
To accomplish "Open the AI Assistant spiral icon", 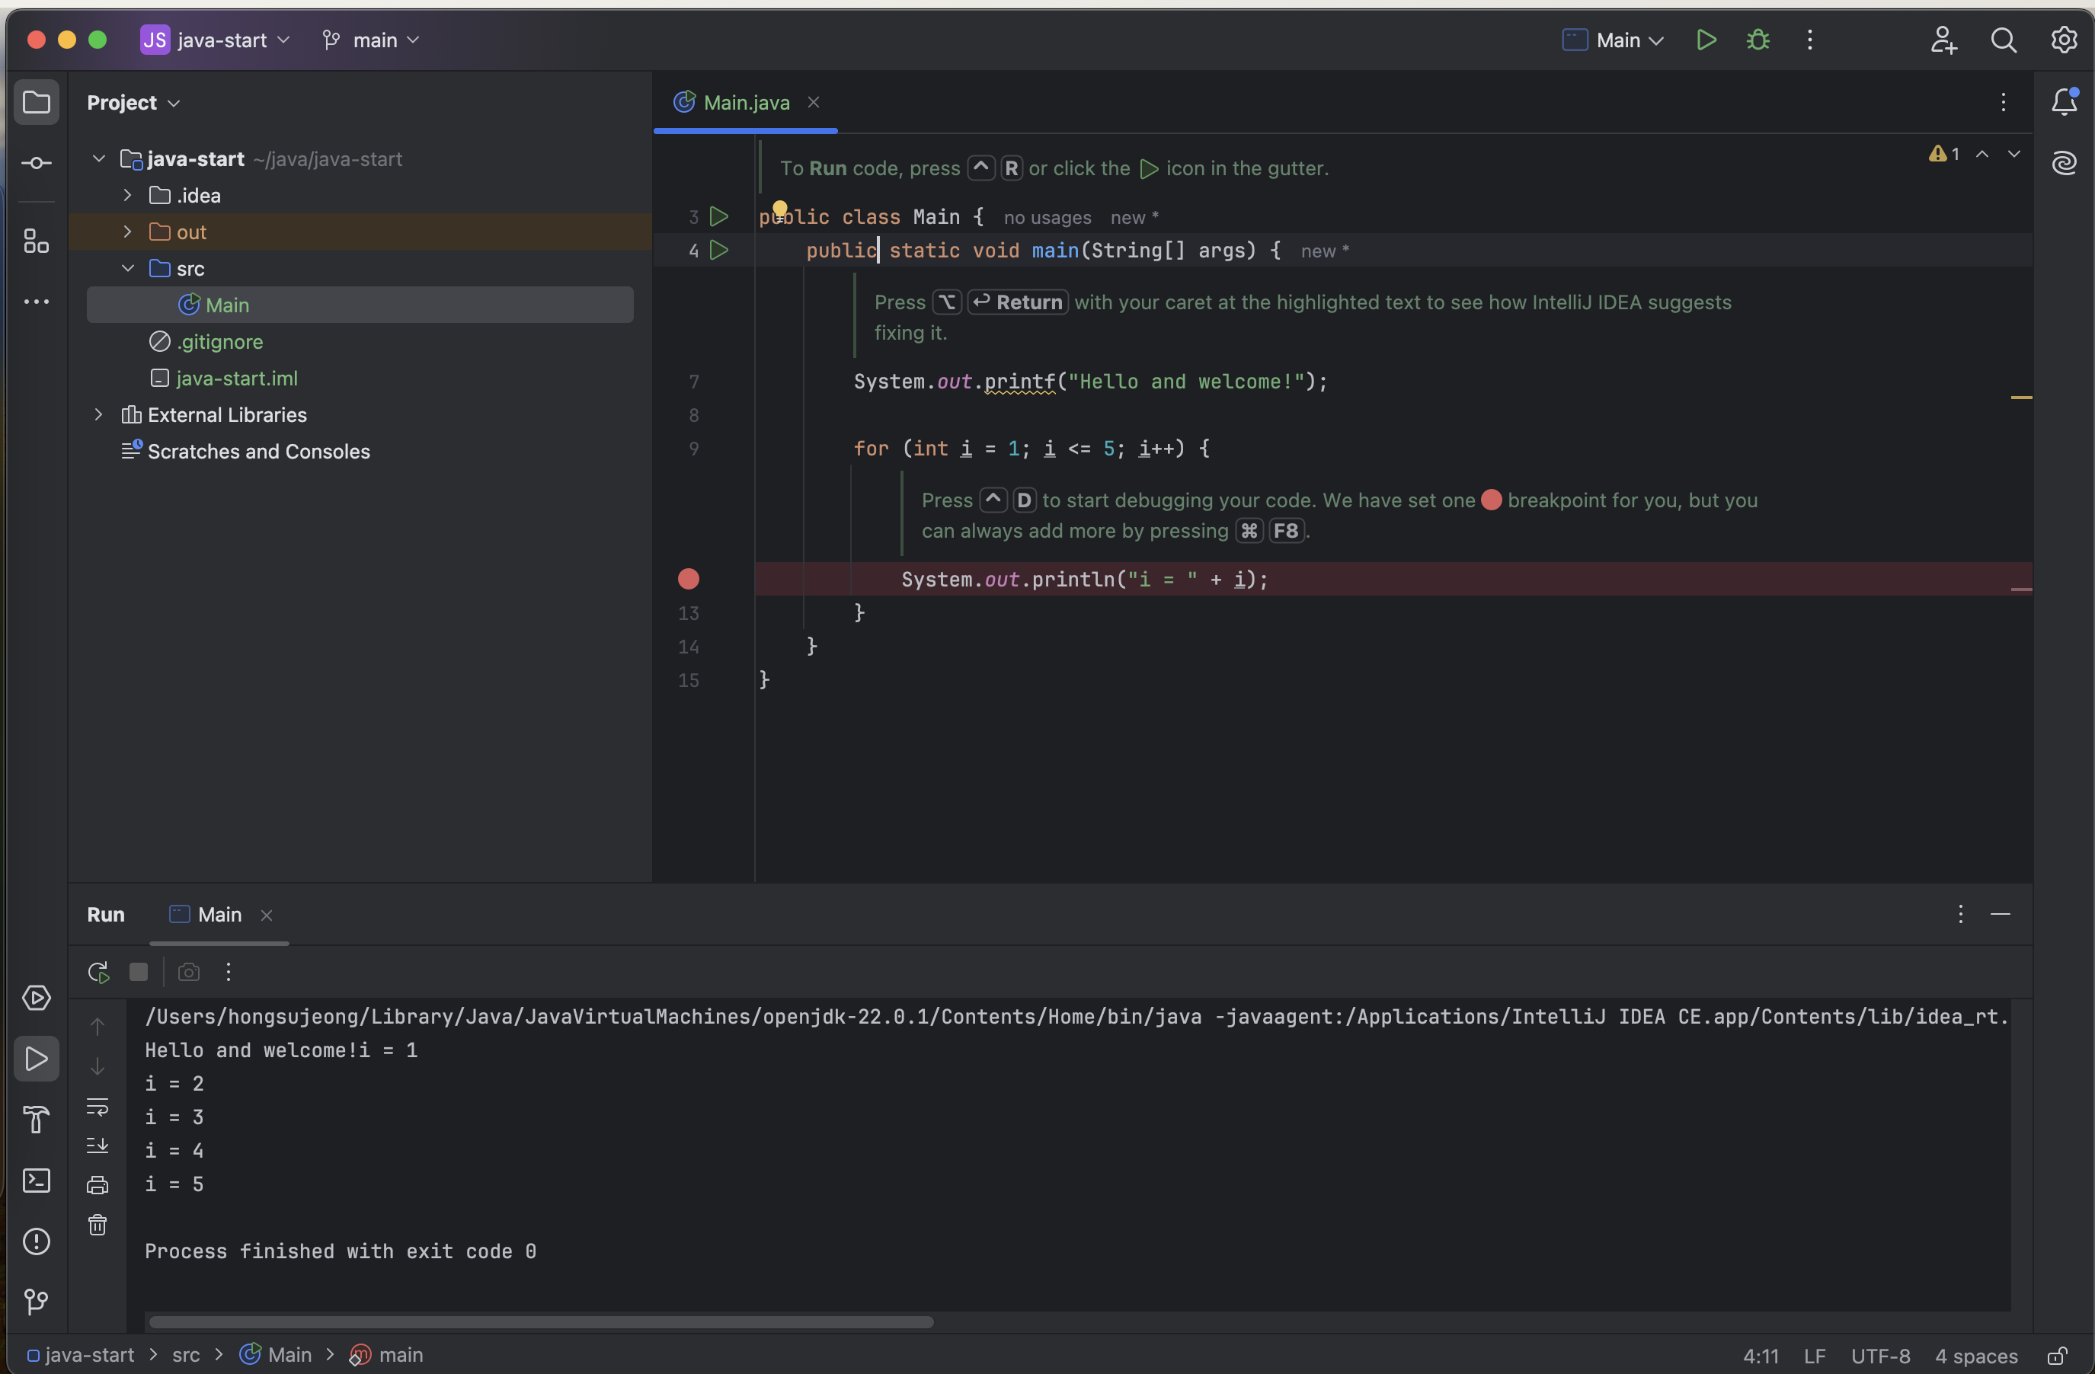I will point(2065,164).
